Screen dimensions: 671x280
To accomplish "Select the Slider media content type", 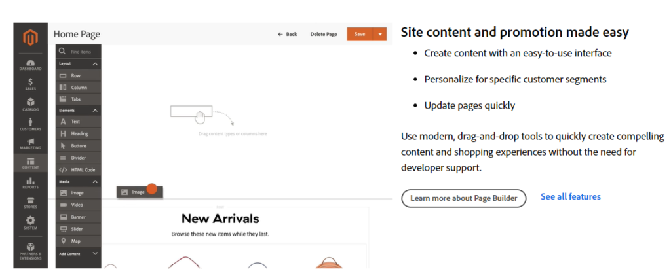I will coord(79,229).
